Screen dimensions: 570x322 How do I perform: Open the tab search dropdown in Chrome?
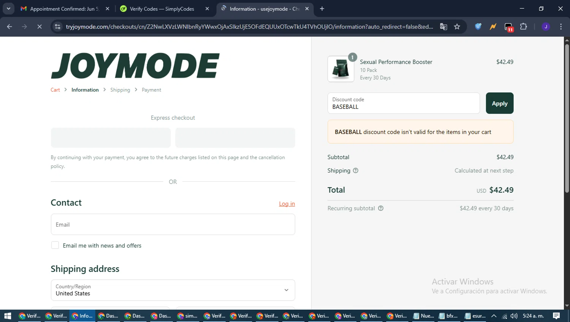coord(8,8)
